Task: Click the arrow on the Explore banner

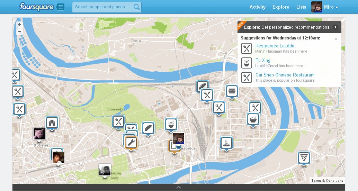Action: (x=335, y=27)
